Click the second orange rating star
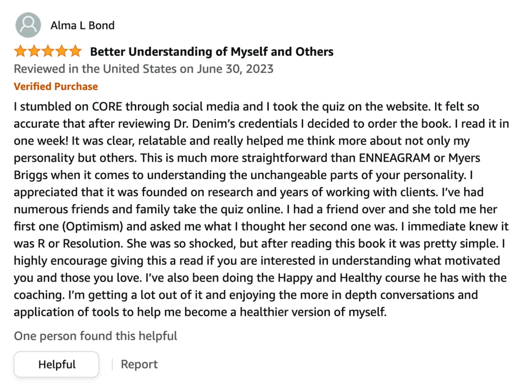 click(x=34, y=51)
